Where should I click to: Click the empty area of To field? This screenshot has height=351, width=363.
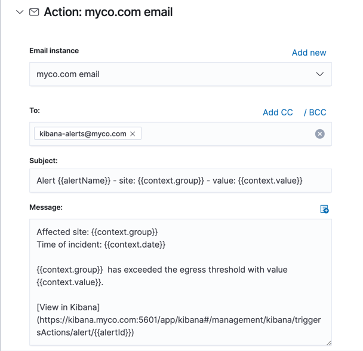tap(227, 134)
